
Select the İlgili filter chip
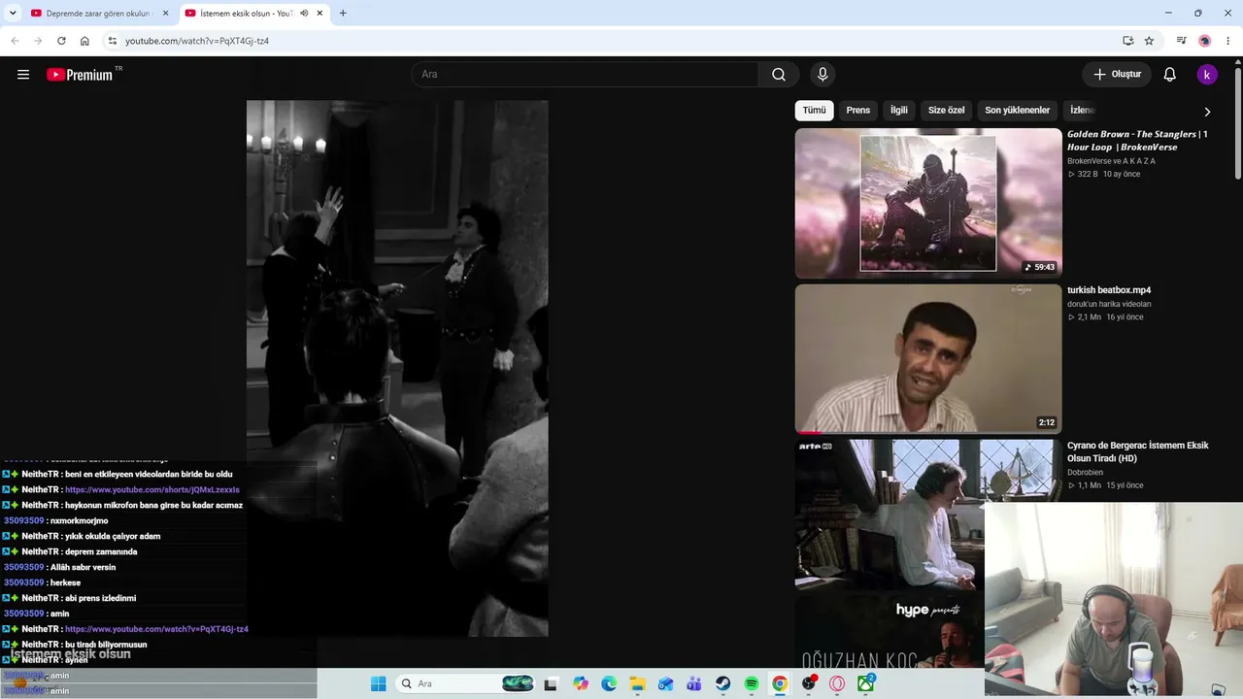[x=899, y=111]
